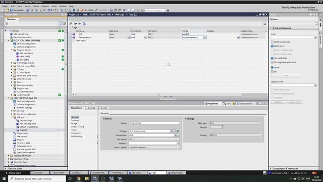
Task: Expand PLC tags folder
Action: pyautogui.click(x=12, y=69)
